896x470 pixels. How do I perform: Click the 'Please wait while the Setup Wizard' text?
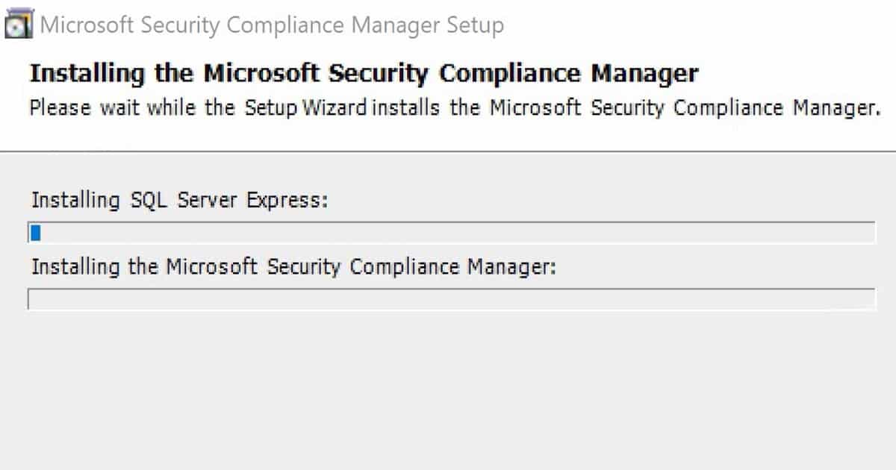point(198,107)
